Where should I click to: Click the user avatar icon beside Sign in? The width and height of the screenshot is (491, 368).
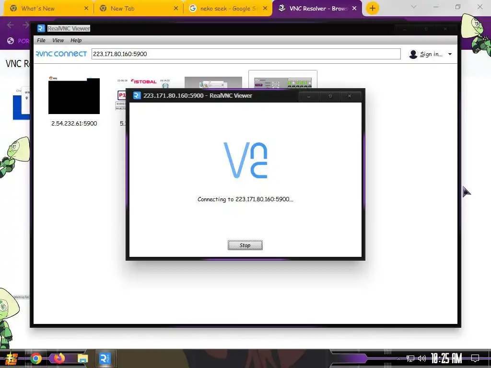(413, 54)
